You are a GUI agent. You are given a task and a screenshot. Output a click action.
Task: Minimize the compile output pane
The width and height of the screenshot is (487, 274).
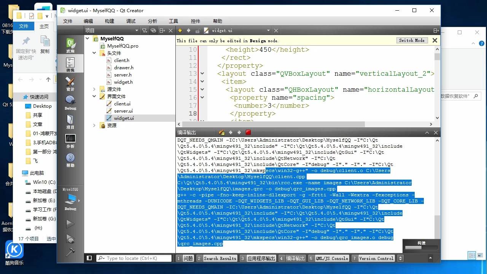[x=427, y=132]
